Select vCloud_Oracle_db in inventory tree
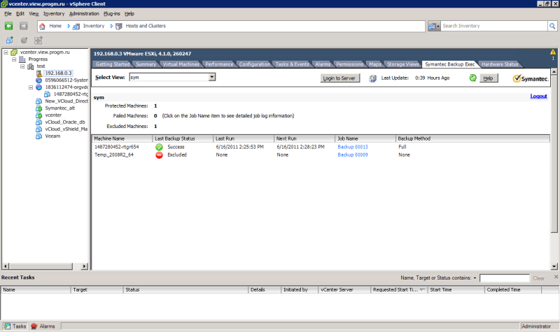Image resolution: width=560 pixels, height=332 pixels. (x=65, y=122)
